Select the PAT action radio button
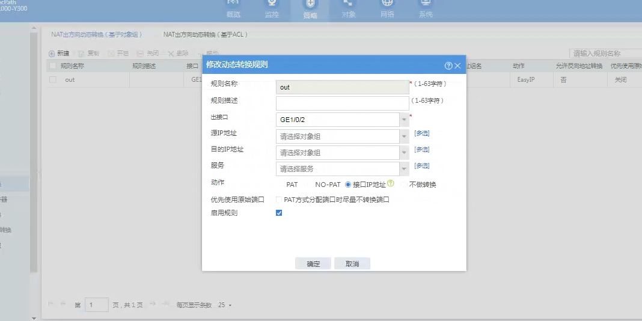Viewport: 642px width, 321px height. [x=280, y=185]
